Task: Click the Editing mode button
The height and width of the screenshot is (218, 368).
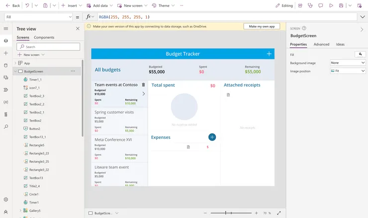Action: [x=284, y=5]
